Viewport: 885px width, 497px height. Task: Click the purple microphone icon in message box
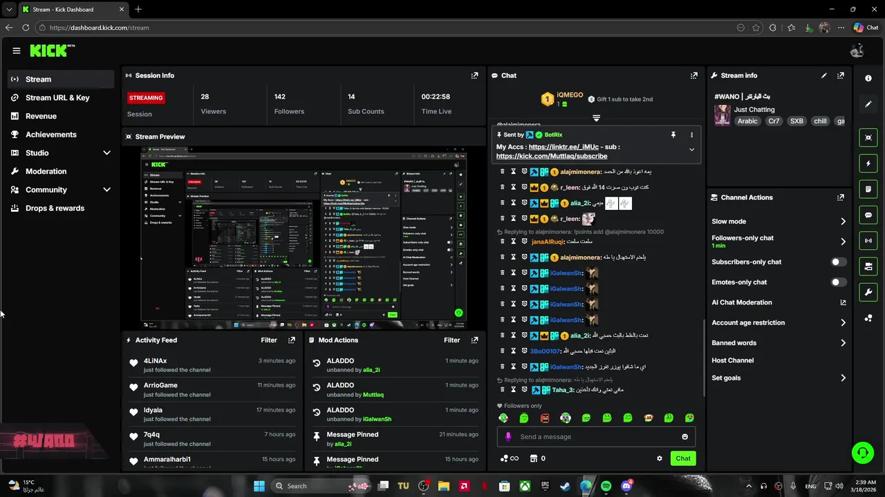pos(508,437)
